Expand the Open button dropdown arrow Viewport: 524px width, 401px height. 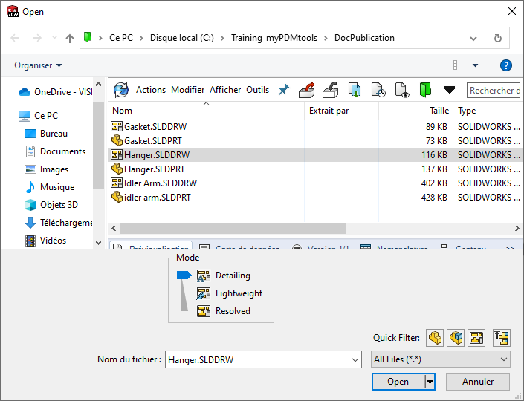tap(430, 382)
